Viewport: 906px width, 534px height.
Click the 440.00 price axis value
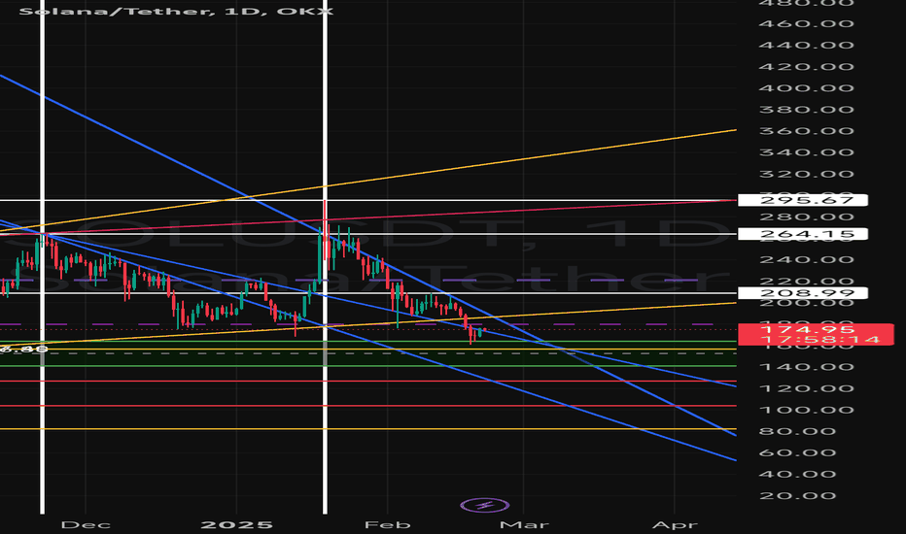[806, 45]
